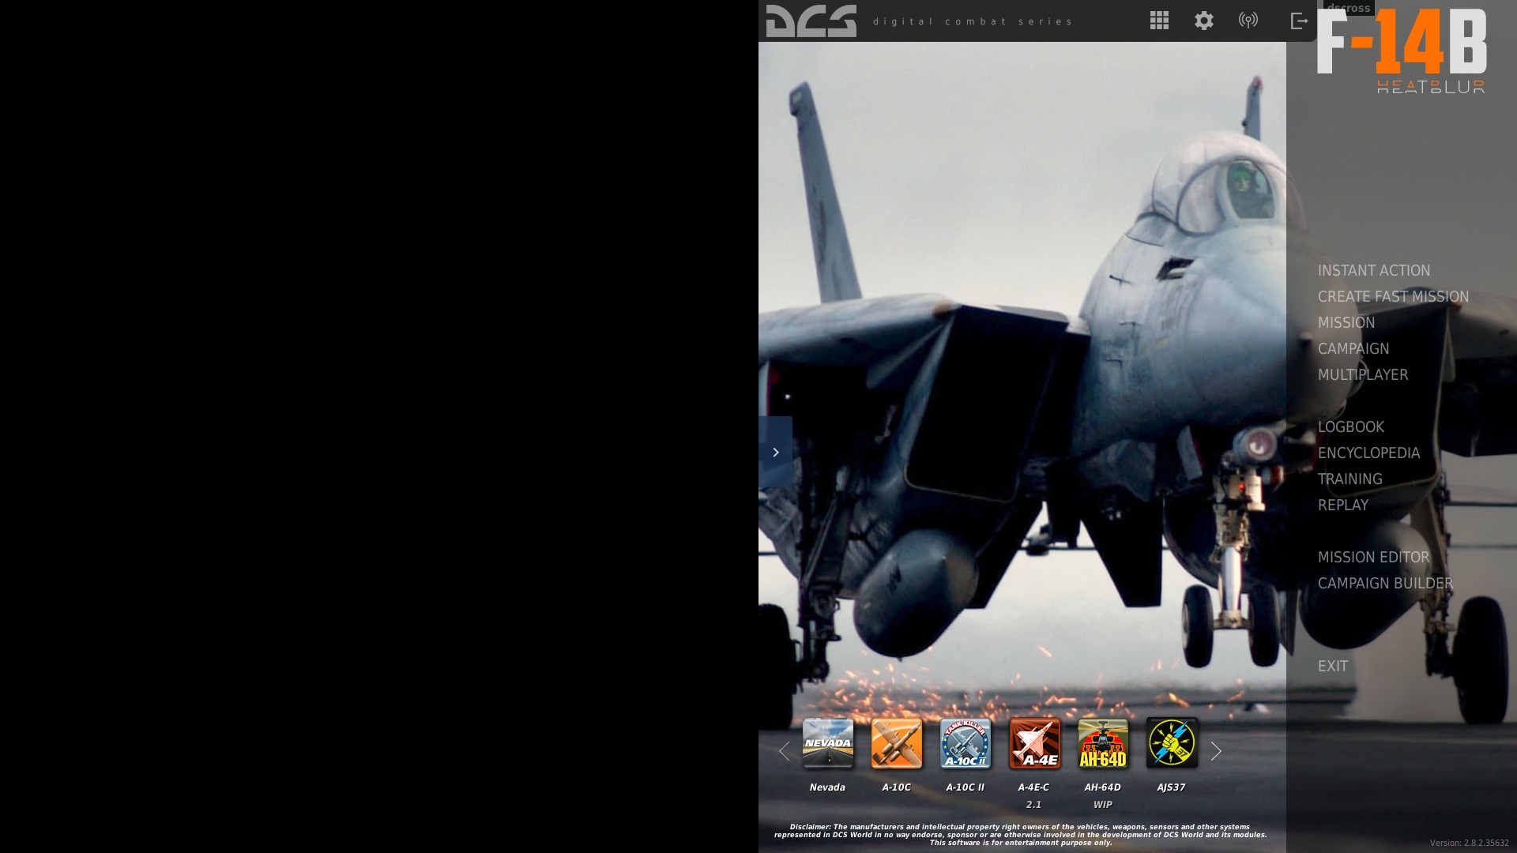This screenshot has width=1517, height=853.
Task: Select the Nevada module icon
Action: [x=827, y=743]
